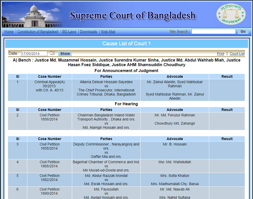
Task: Select advocate Mr. B. Hossain
Action: (x=175, y=144)
